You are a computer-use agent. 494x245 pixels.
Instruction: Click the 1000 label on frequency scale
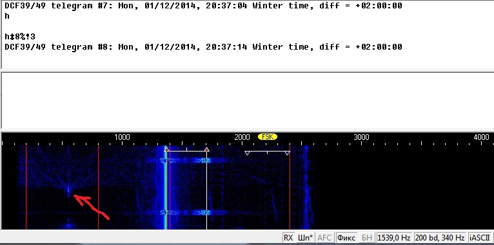(x=122, y=137)
